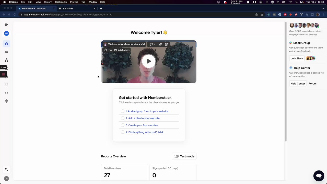Check step 1 Add a signup form
Screen dimensions: 327x184
pyautogui.click(x=123, y=111)
